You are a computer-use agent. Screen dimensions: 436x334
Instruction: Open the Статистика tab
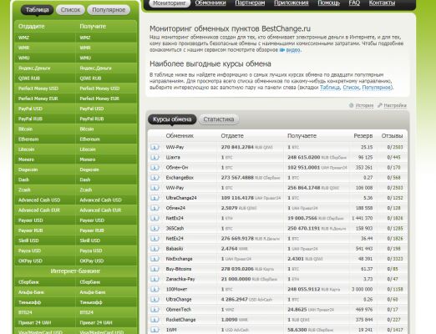(x=219, y=119)
